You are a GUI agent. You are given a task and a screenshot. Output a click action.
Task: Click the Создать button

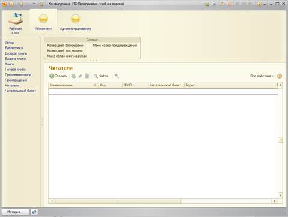tap(58, 76)
